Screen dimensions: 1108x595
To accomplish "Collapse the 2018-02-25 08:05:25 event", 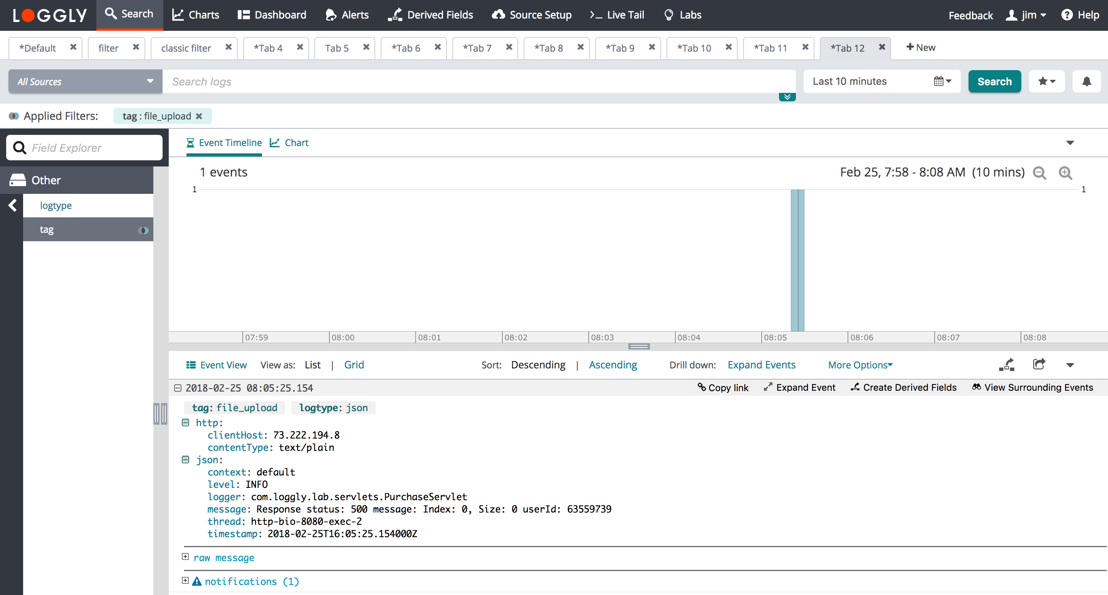I will pyautogui.click(x=177, y=388).
